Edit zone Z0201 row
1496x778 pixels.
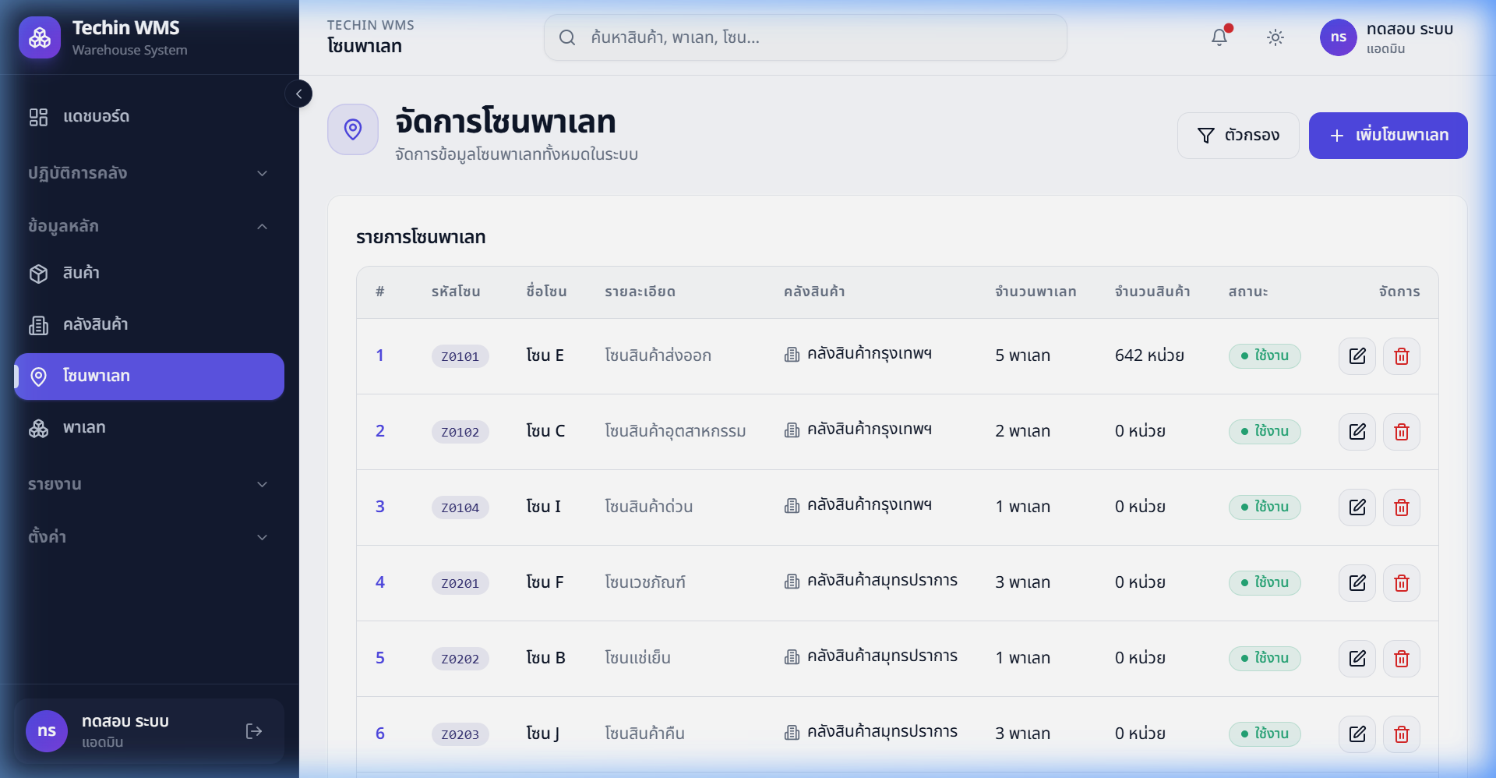tap(1357, 583)
